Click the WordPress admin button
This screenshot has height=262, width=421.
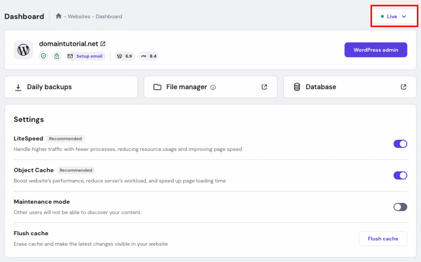[x=375, y=50]
